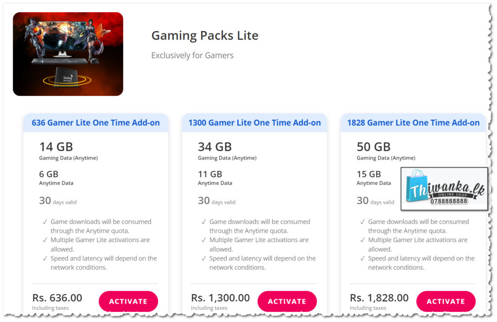The height and width of the screenshot is (322, 497).
Task: Select the 636 Gamer Lite One Time Add-on header
Action: pyautogui.click(x=96, y=123)
